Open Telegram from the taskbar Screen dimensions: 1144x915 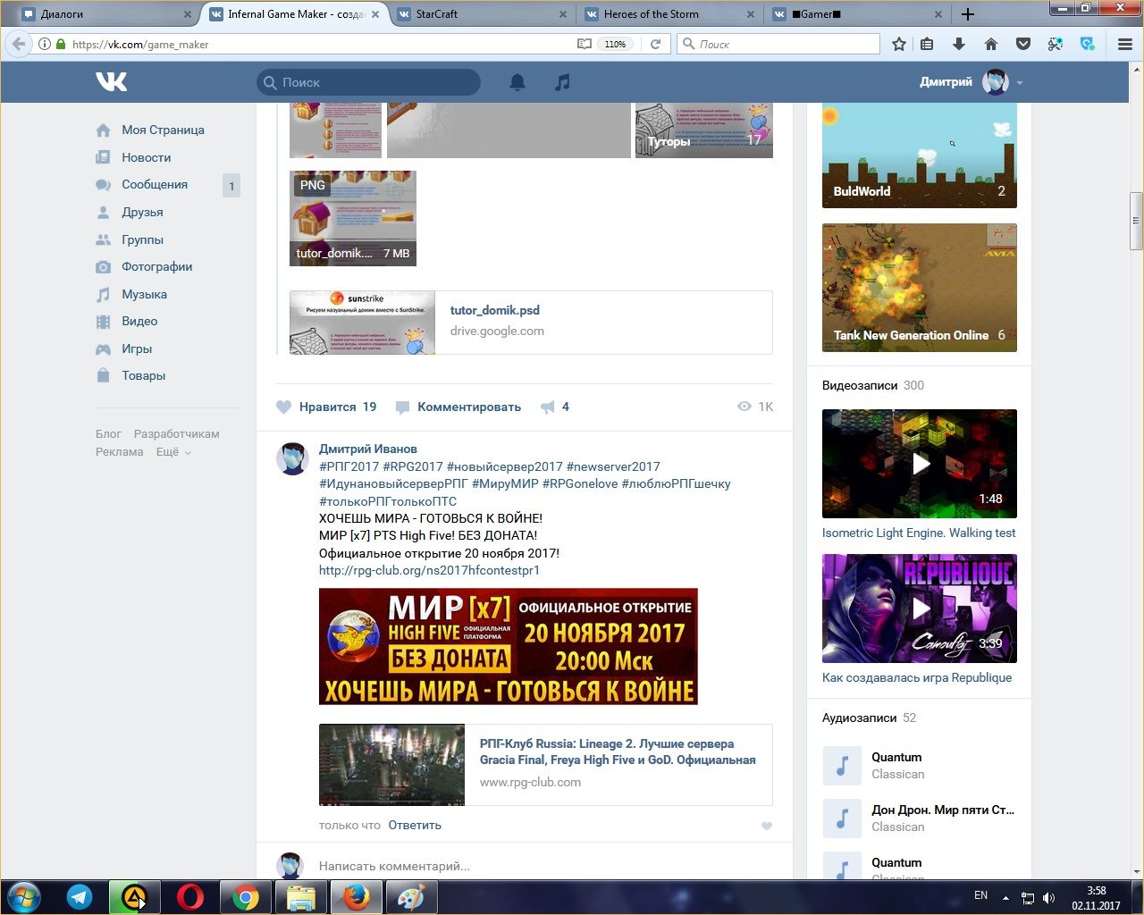pos(80,897)
